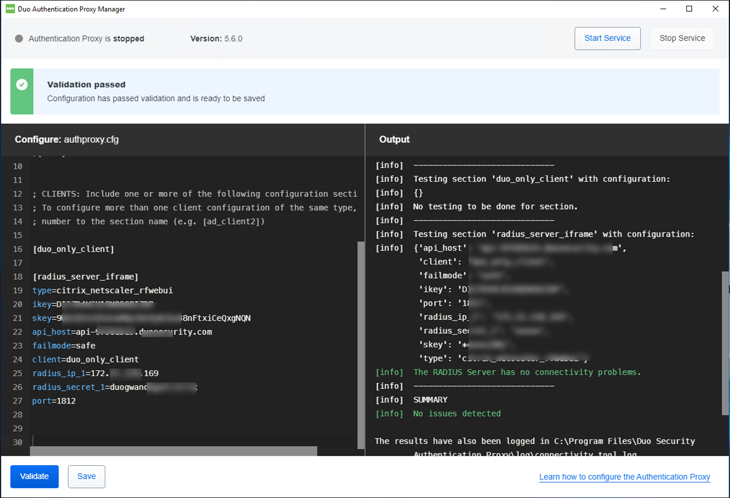The image size is (730, 498).
Task: Click the '[duo_only_client]' section header line
Action: (73, 249)
